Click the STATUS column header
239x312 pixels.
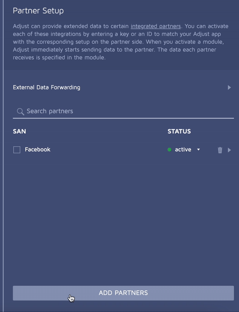coord(179,131)
